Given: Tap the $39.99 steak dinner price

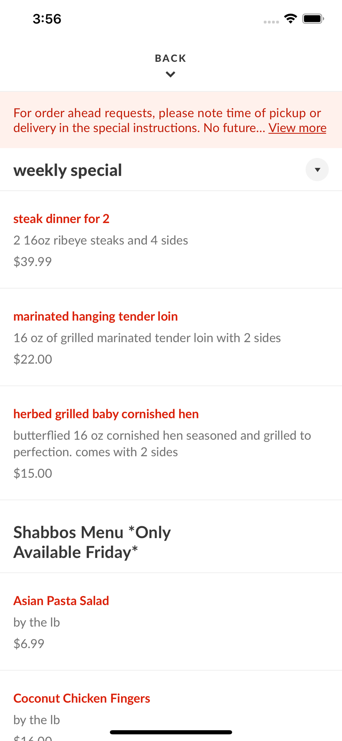Looking at the screenshot, I should coord(33,262).
